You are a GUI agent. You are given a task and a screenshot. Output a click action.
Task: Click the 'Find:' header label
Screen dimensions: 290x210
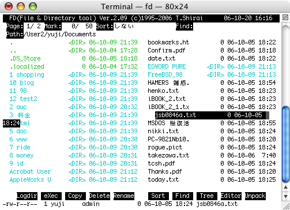coord(184,26)
